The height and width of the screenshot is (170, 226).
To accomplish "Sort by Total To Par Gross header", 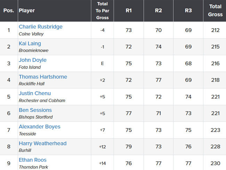I will tap(102, 10).
